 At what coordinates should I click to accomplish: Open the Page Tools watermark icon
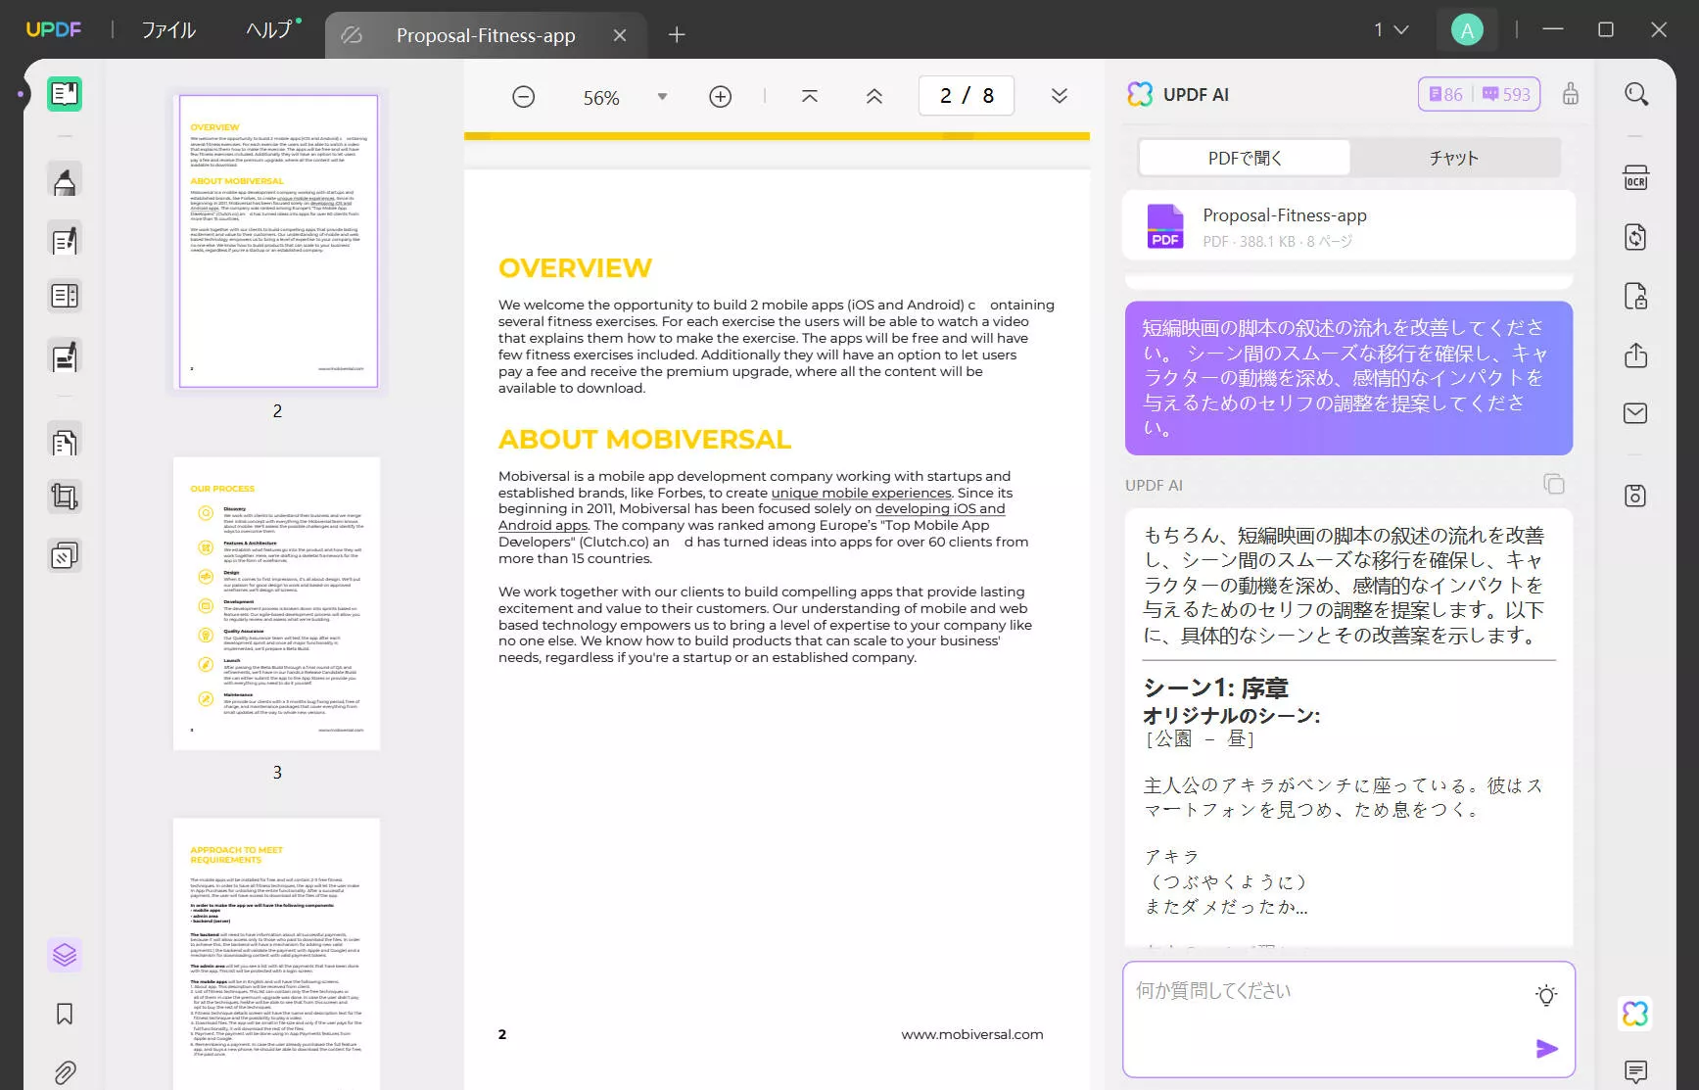pyautogui.click(x=65, y=556)
